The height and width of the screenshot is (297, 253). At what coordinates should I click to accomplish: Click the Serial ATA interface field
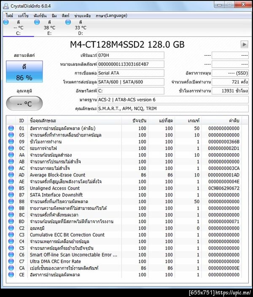[x=131, y=73]
